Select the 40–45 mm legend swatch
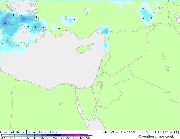180x139 pixels. tap(77, 135)
